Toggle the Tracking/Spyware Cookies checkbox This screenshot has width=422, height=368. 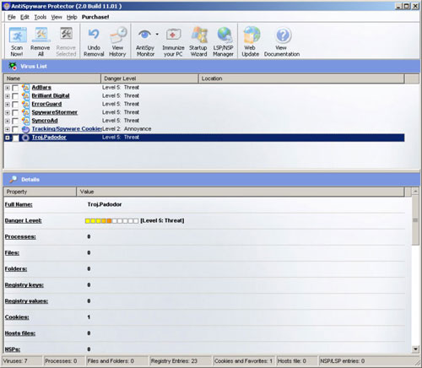[x=15, y=129]
